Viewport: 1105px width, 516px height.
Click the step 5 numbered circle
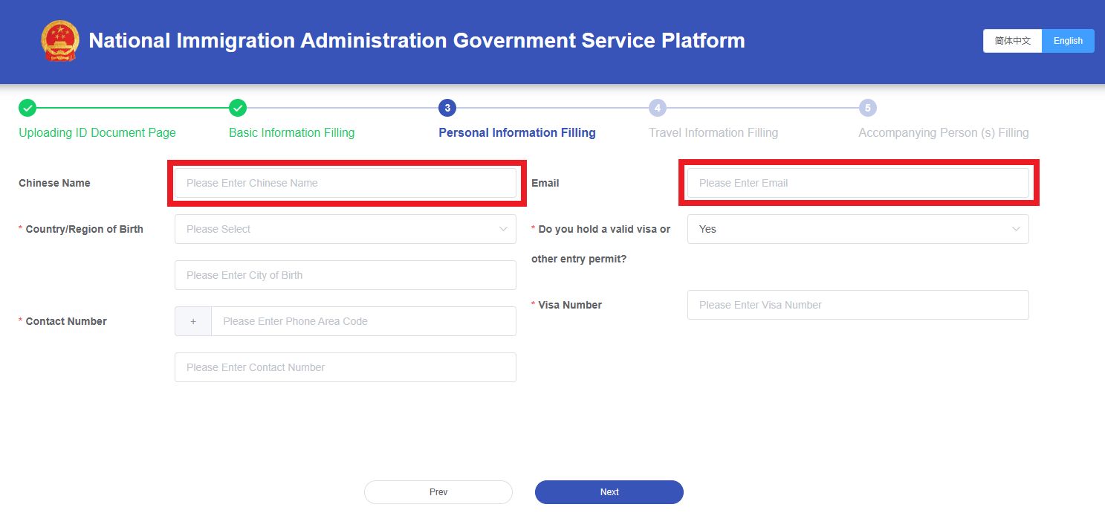tap(867, 109)
